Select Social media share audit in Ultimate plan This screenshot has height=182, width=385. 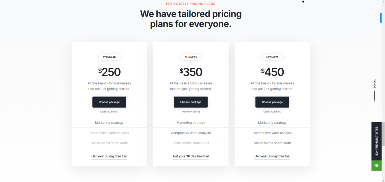[x=272, y=143]
